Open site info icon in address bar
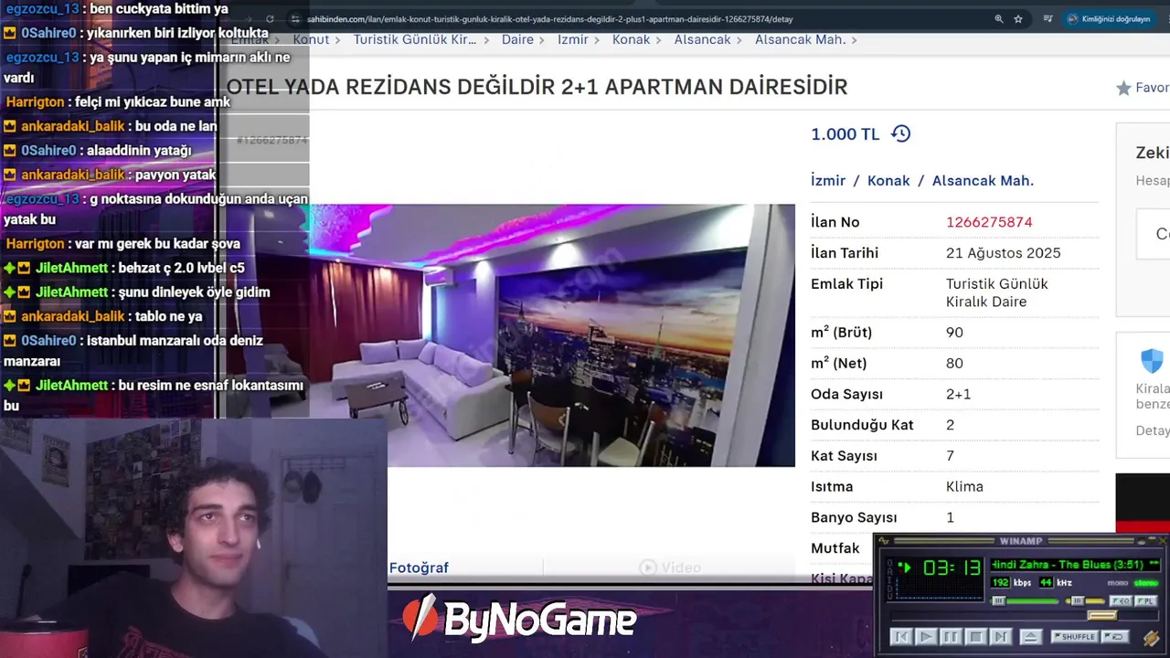The height and width of the screenshot is (658, 1170). 294,19
